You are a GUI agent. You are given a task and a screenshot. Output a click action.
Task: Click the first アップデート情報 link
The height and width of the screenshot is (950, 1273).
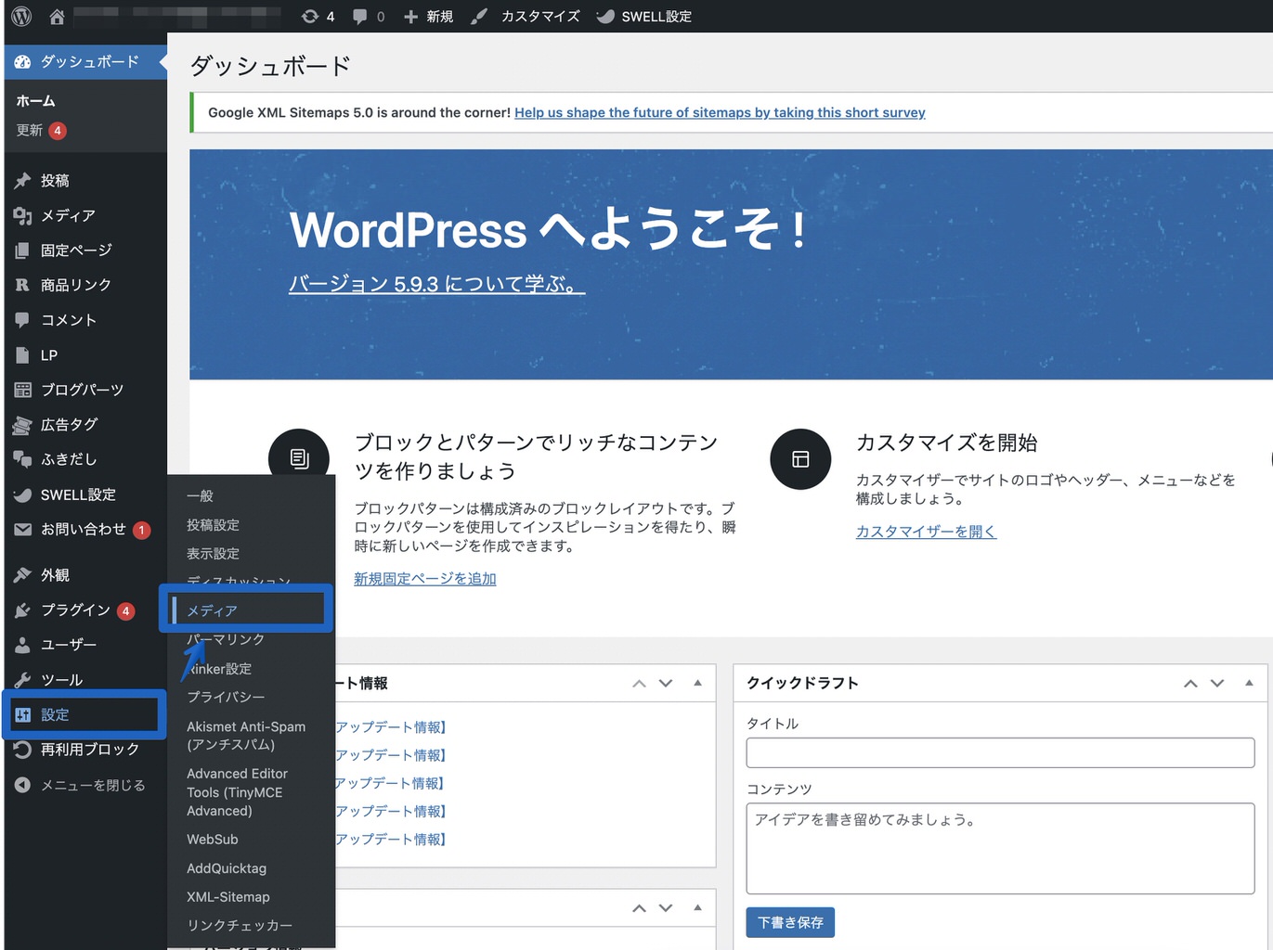[x=391, y=727]
